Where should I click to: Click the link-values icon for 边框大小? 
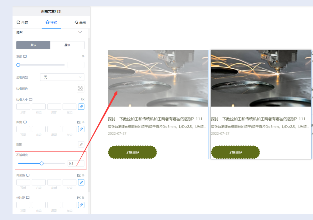pos(81,107)
